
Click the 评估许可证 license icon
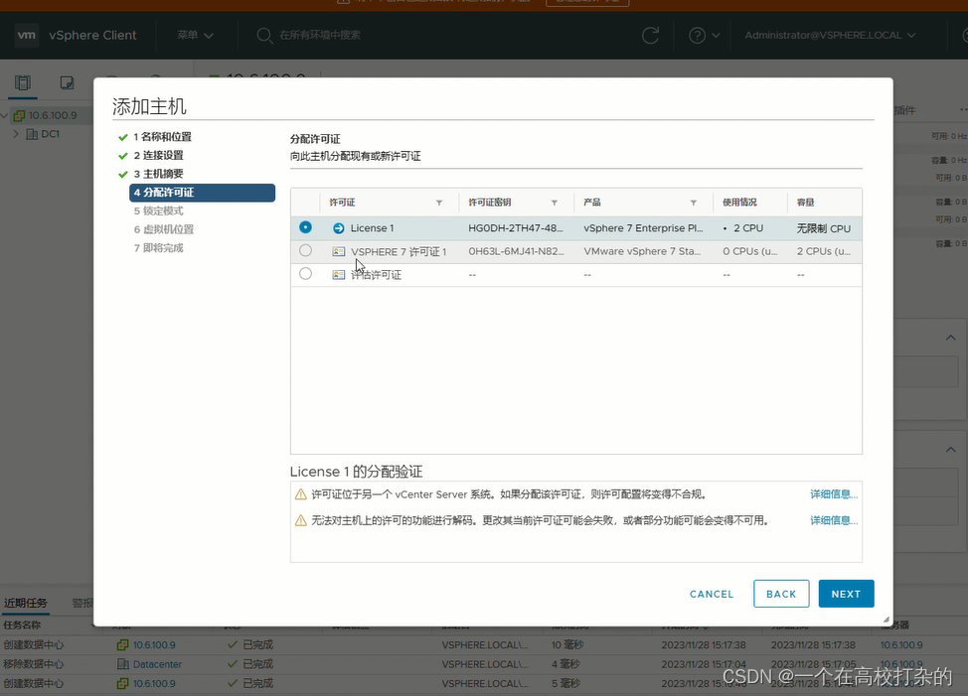pyautogui.click(x=338, y=275)
